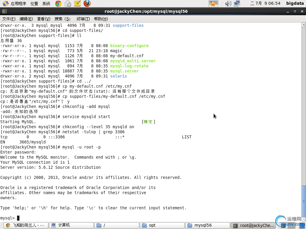Image resolution: width=306 pixels, height=229 pixels.
Task: Open the volume speaker control
Action: click(228, 4)
